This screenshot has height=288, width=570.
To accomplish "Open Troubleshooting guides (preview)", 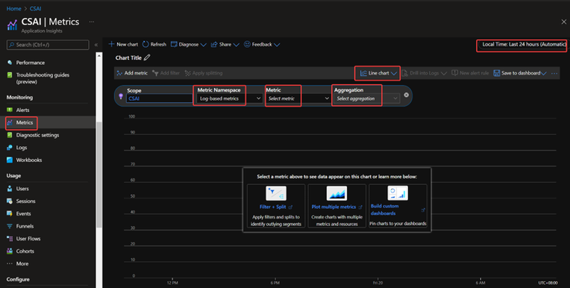I will pyautogui.click(x=43, y=78).
